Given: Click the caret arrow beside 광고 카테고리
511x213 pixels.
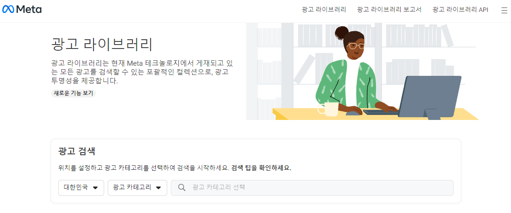Looking at the screenshot, I should 158,188.
